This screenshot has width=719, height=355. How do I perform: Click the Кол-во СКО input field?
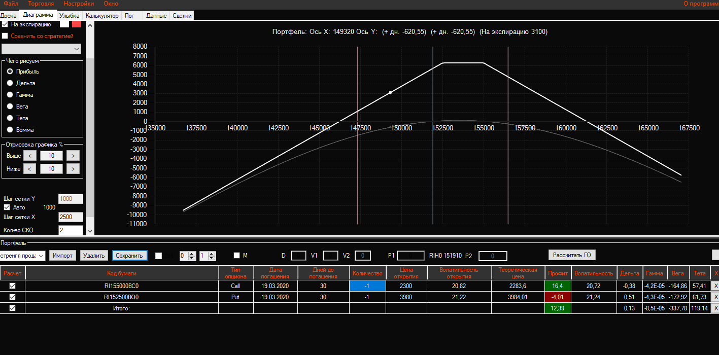point(71,230)
